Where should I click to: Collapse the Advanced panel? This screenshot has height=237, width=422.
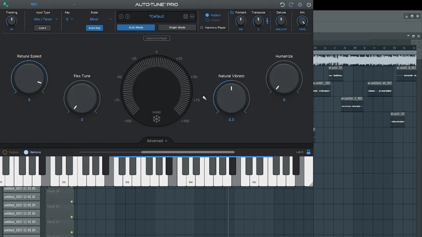(157, 141)
